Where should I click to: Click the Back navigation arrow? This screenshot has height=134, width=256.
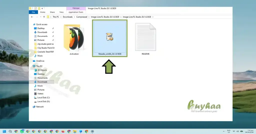coord(32,17)
